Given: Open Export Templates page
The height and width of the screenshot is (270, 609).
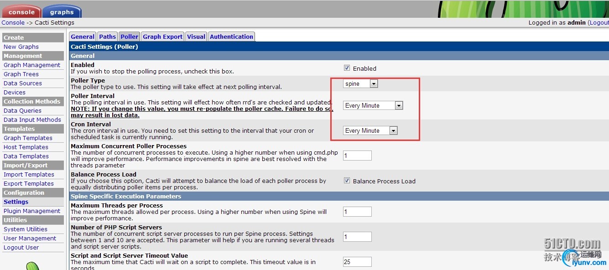Looking at the screenshot, I should point(29,183).
